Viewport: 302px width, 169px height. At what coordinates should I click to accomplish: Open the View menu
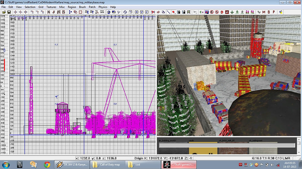tap(19, 7)
